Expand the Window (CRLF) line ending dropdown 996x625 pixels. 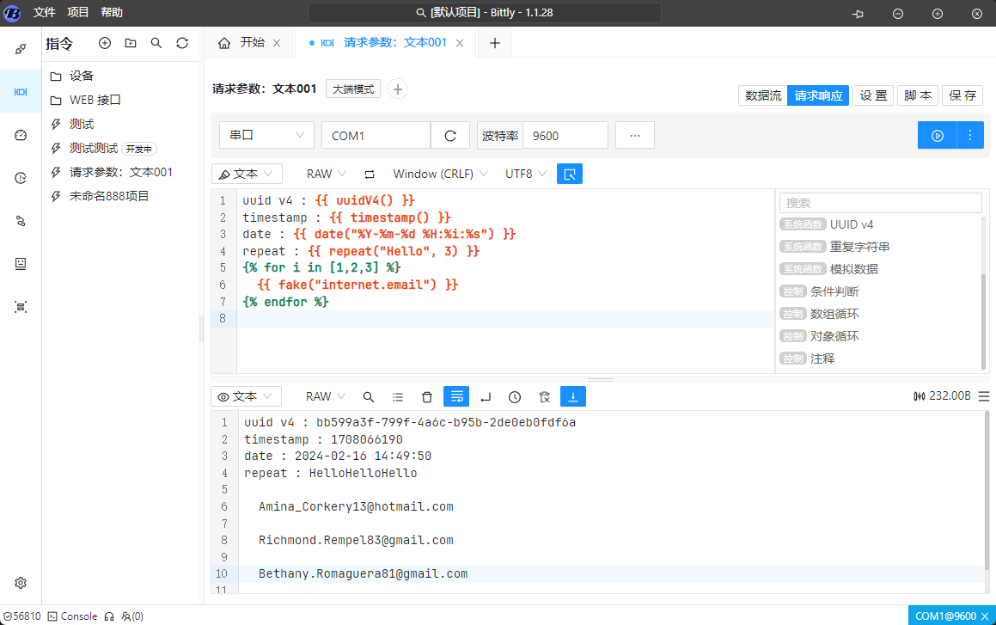(x=440, y=174)
